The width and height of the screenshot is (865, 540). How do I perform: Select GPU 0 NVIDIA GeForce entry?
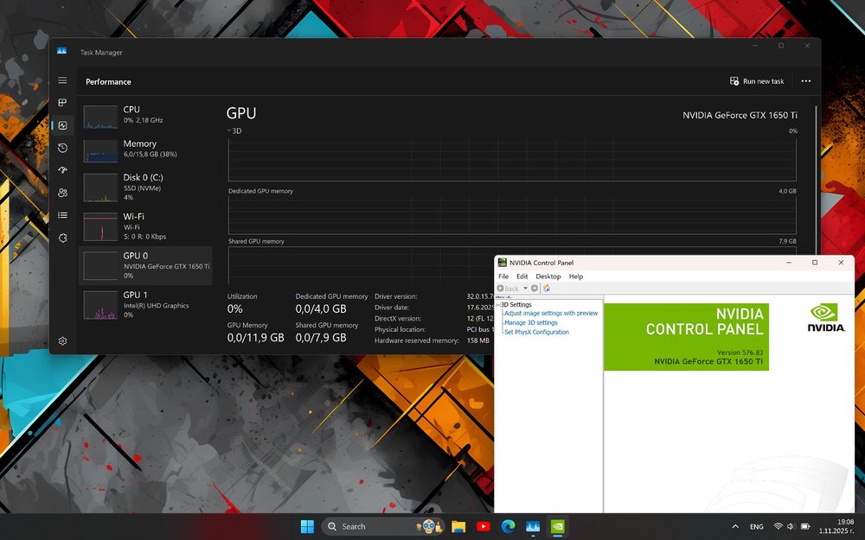click(x=145, y=265)
